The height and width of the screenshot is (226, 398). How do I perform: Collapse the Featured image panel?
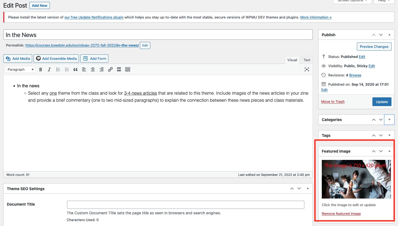[x=389, y=151]
